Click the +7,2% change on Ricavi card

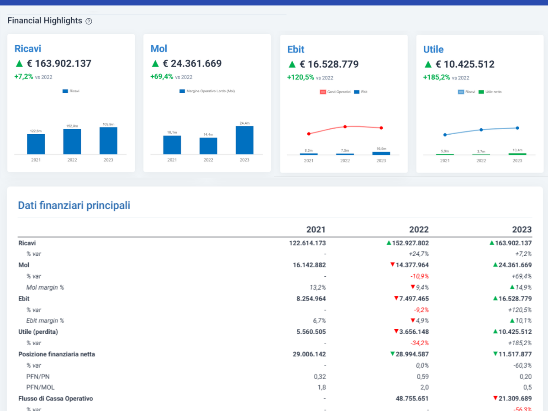tap(24, 77)
